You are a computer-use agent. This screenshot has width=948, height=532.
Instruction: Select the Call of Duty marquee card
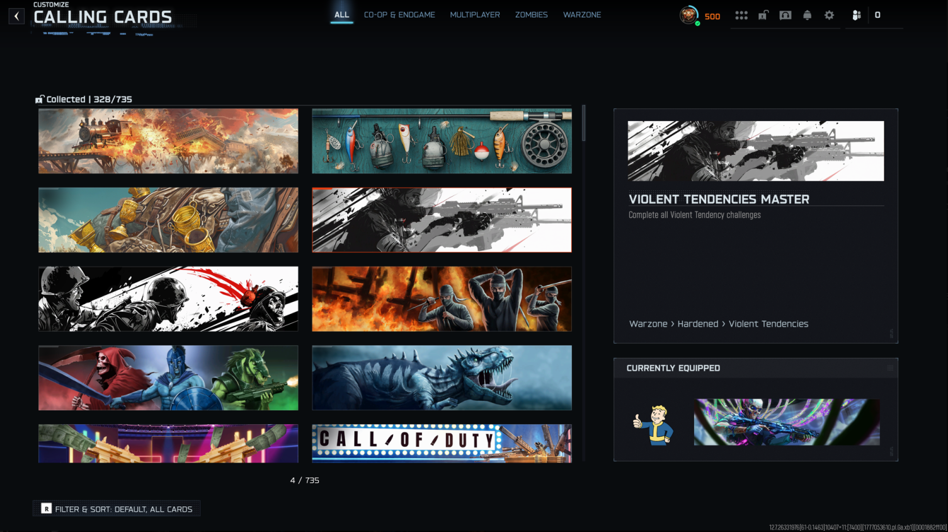[x=442, y=443]
